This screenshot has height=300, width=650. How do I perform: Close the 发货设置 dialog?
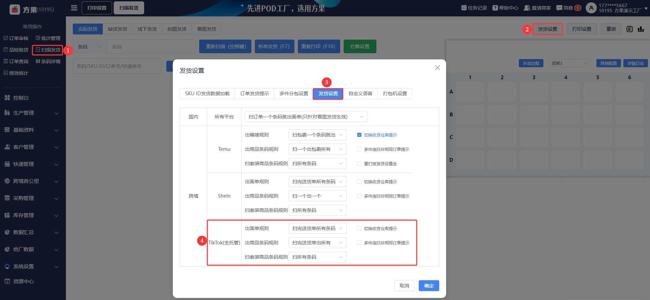[437, 68]
